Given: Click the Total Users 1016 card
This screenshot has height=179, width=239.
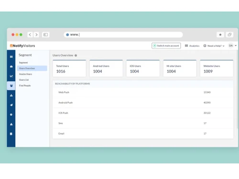Looking at the screenshot, I should pos(69,68).
